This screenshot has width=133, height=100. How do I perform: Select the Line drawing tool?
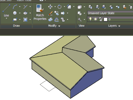click(x=6, y=12)
